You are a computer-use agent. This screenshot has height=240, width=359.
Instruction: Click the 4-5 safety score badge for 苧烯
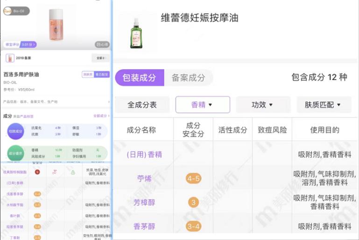(193, 178)
